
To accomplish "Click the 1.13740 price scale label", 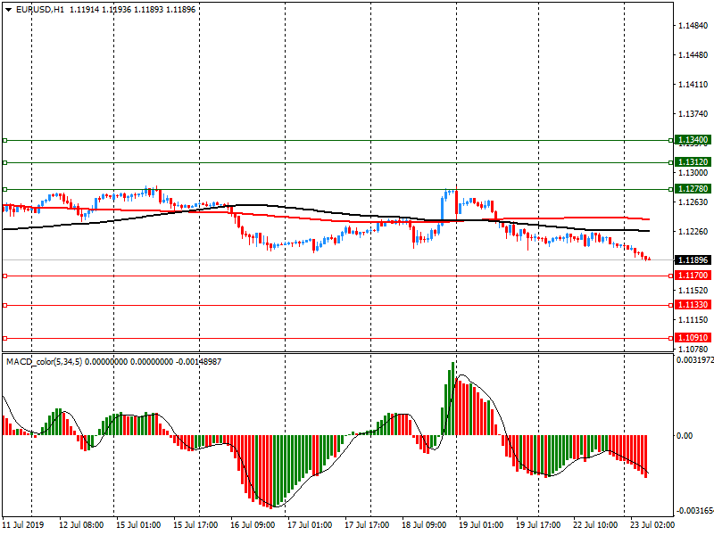I will 693,114.
